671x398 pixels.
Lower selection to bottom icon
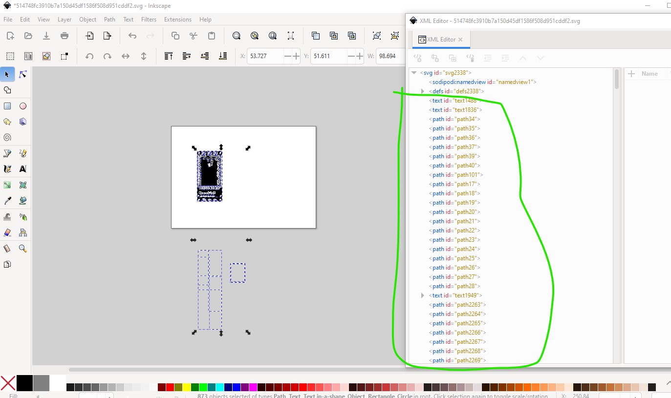(223, 56)
